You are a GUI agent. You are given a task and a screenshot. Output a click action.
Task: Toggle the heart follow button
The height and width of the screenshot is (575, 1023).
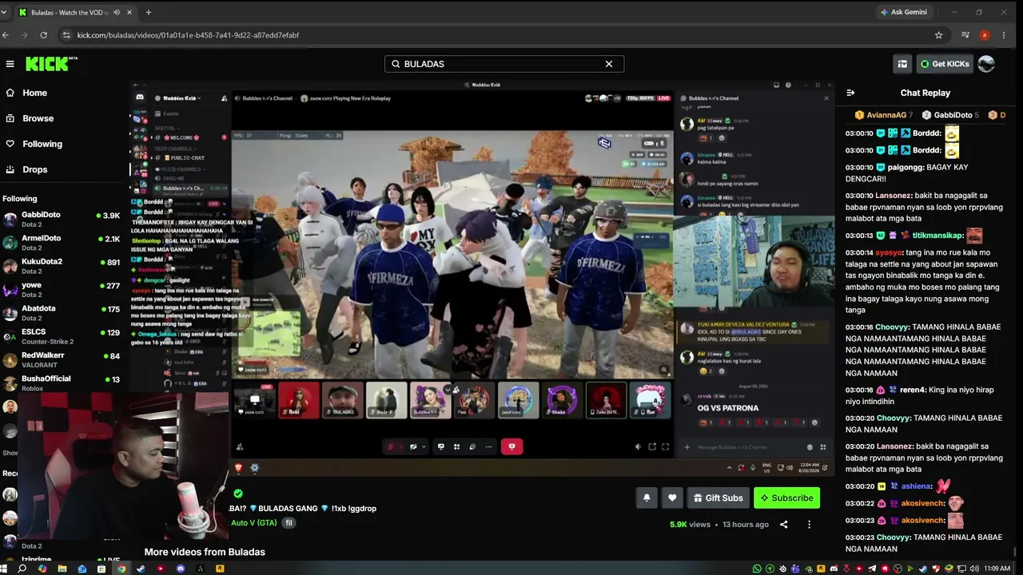pyautogui.click(x=672, y=498)
